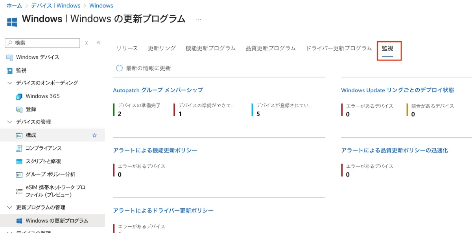Collapse the 更新プログラムの管理 section
Image resolution: width=472 pixels, height=233 pixels.
[x=10, y=207]
